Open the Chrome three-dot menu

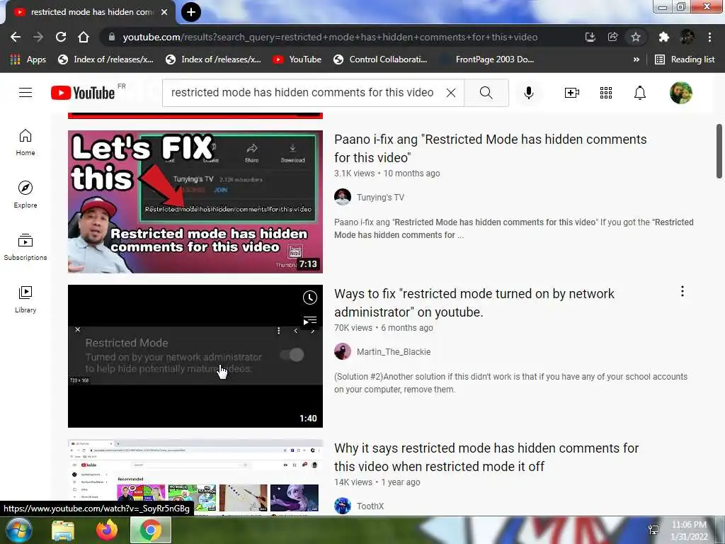pos(709,37)
